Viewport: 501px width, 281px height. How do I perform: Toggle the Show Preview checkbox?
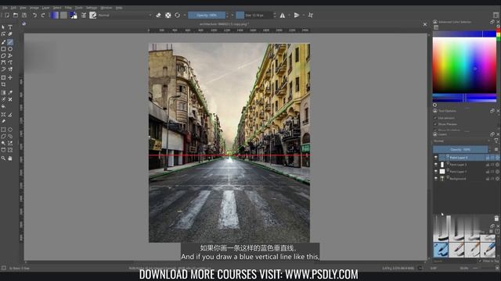(x=435, y=124)
